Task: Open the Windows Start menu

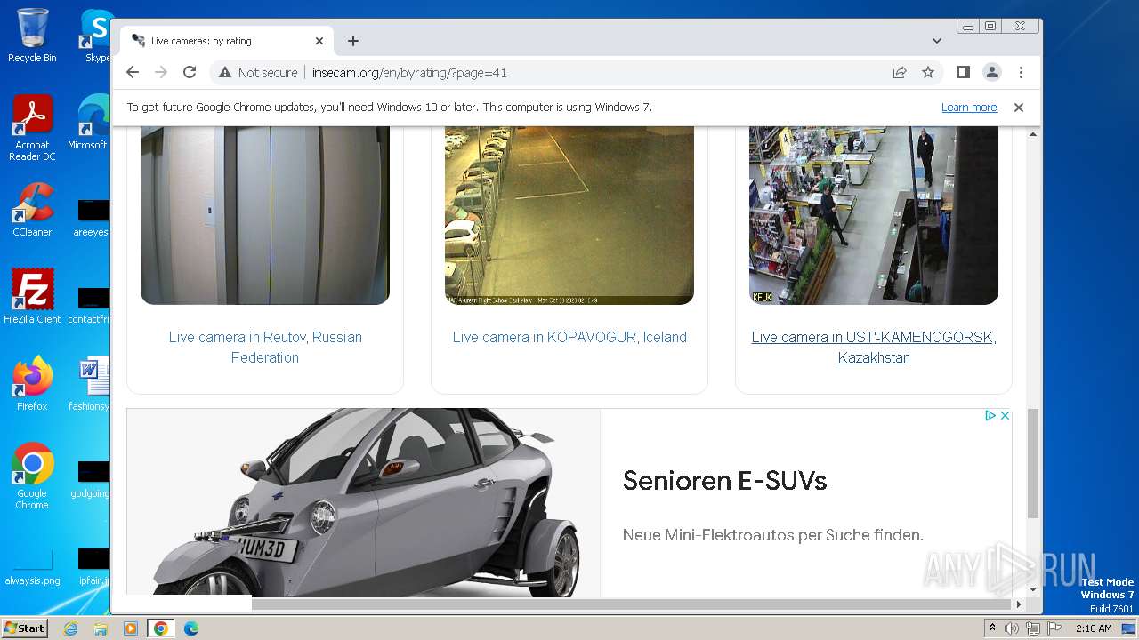Action: click(x=24, y=628)
